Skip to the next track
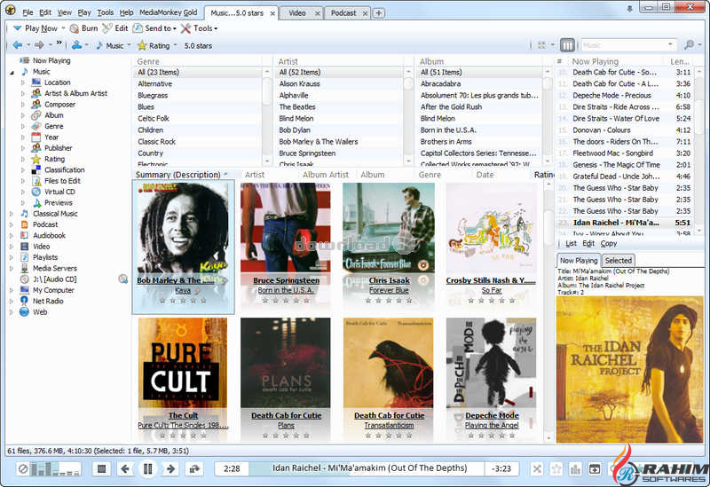Screen dimensions: 710x487 coord(171,468)
